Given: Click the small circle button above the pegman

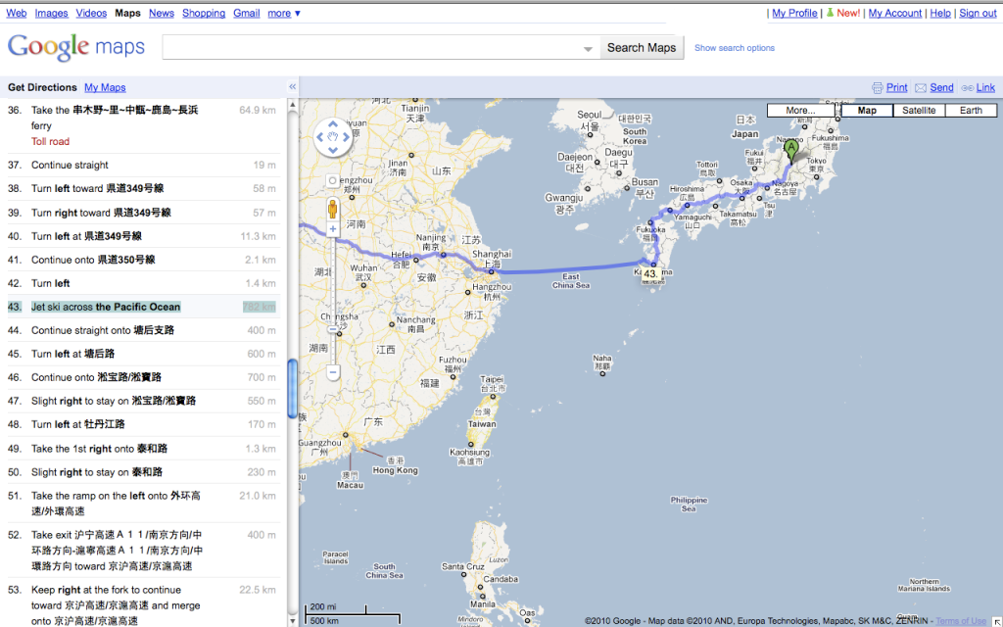Looking at the screenshot, I should pyautogui.click(x=333, y=181).
